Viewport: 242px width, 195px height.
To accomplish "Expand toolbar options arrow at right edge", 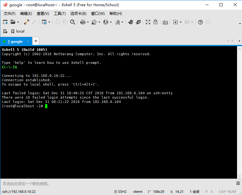I will click(240, 24).
